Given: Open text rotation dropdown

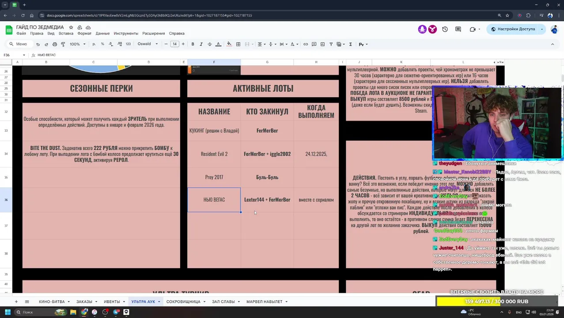Looking at the screenshot, I should [x=294, y=44].
